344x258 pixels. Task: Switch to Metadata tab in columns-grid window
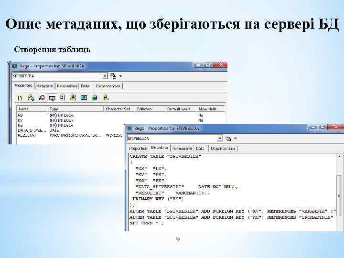click(x=44, y=86)
